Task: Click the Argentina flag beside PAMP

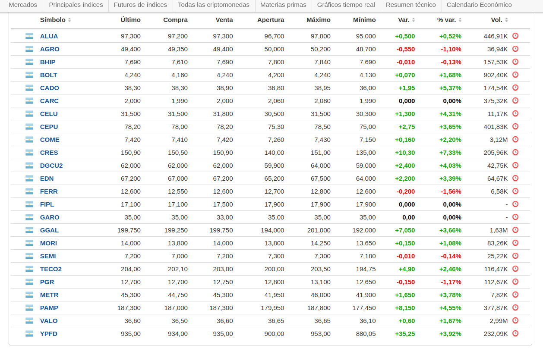Action: pos(29,308)
